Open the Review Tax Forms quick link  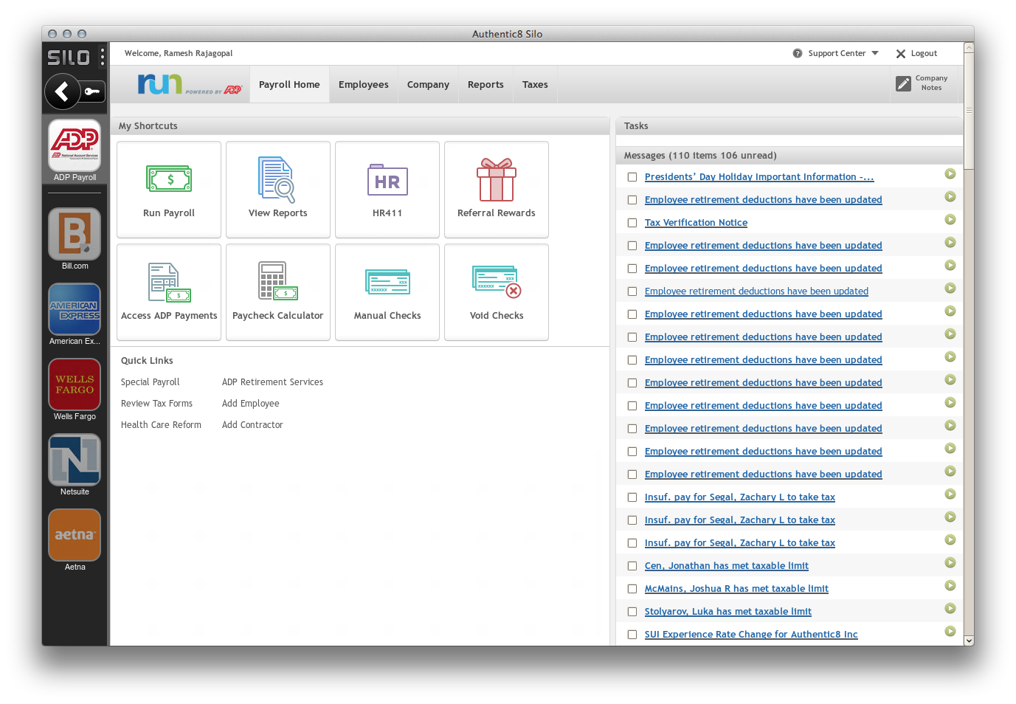pyautogui.click(x=156, y=404)
